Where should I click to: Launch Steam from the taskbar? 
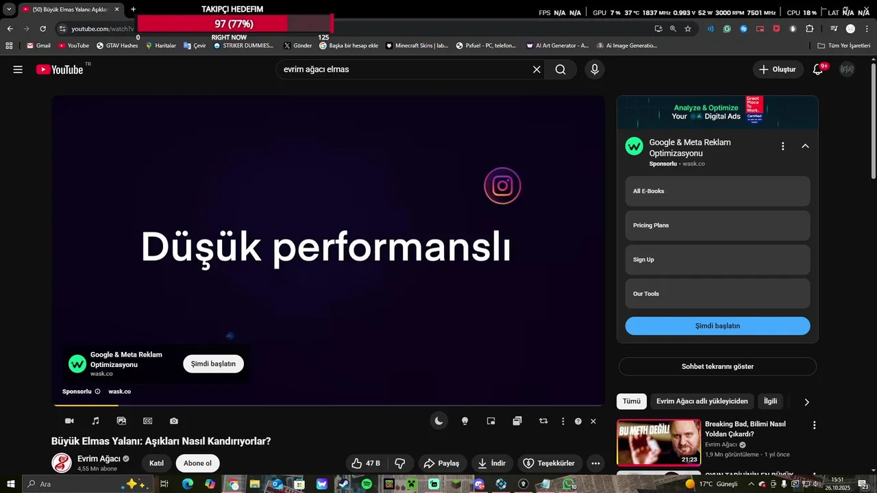[x=344, y=484]
